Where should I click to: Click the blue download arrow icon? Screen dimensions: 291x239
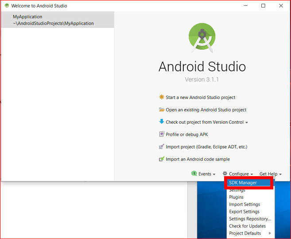pyautogui.click(x=162, y=121)
